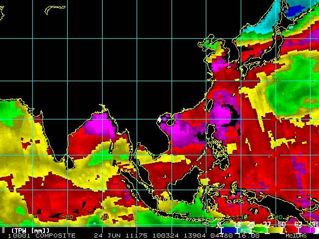The height and width of the screenshot is (239, 319).
Task: Click the green longitude label "-70"
Action: tap(32, 217)
